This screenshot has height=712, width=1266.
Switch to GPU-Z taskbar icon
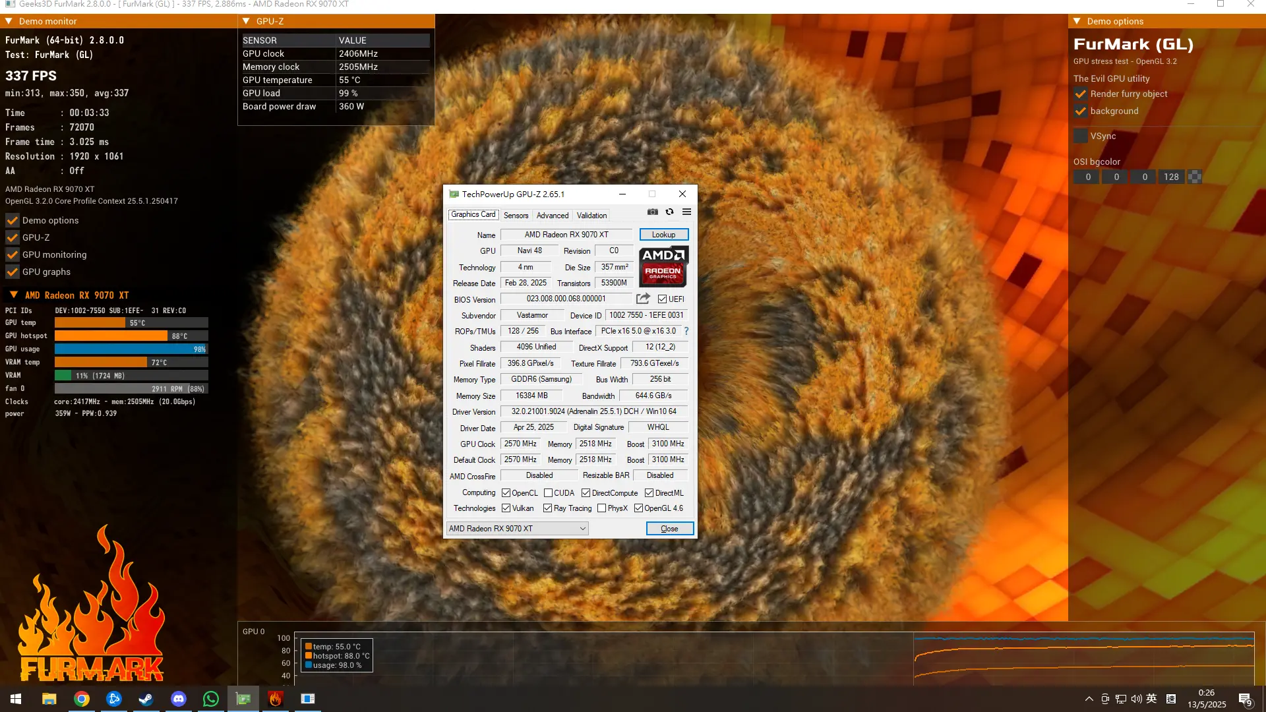pos(243,699)
